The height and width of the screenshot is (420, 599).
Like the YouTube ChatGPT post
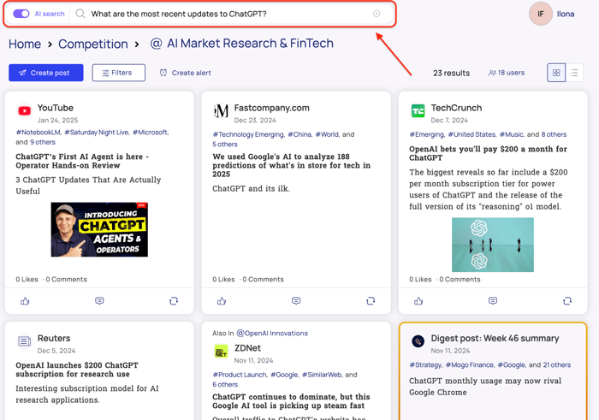click(x=25, y=301)
